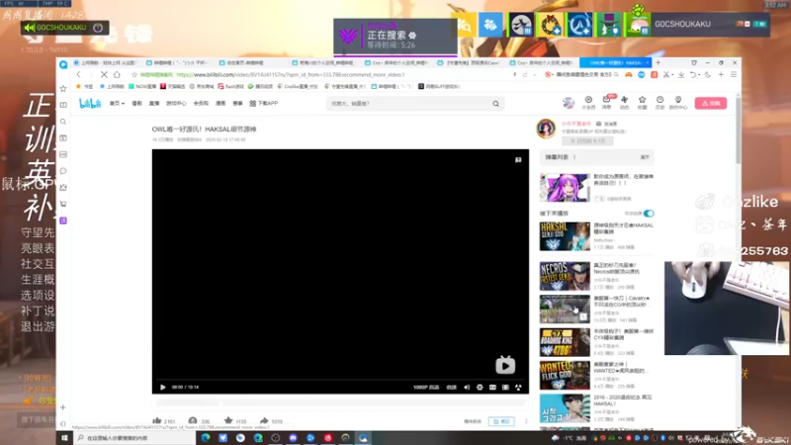Favorite the video with the star icon
Image resolution: width=791 pixels, height=445 pixels.
coord(228,420)
